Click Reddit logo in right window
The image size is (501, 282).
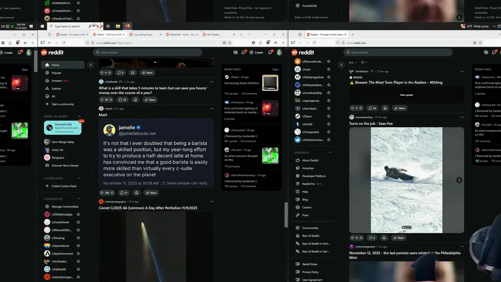303,52
